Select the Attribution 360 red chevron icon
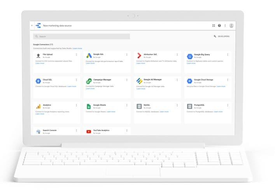The width and height of the screenshot is (275, 195). tap(139, 55)
